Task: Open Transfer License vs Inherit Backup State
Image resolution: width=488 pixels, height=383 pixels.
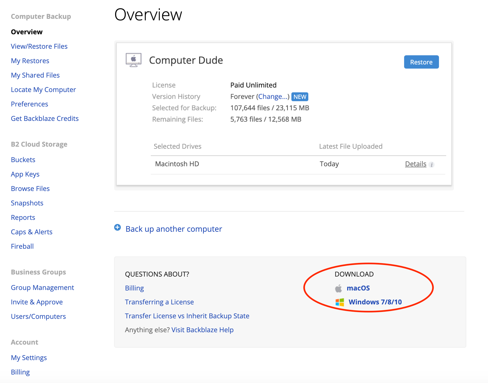Action: (x=187, y=316)
